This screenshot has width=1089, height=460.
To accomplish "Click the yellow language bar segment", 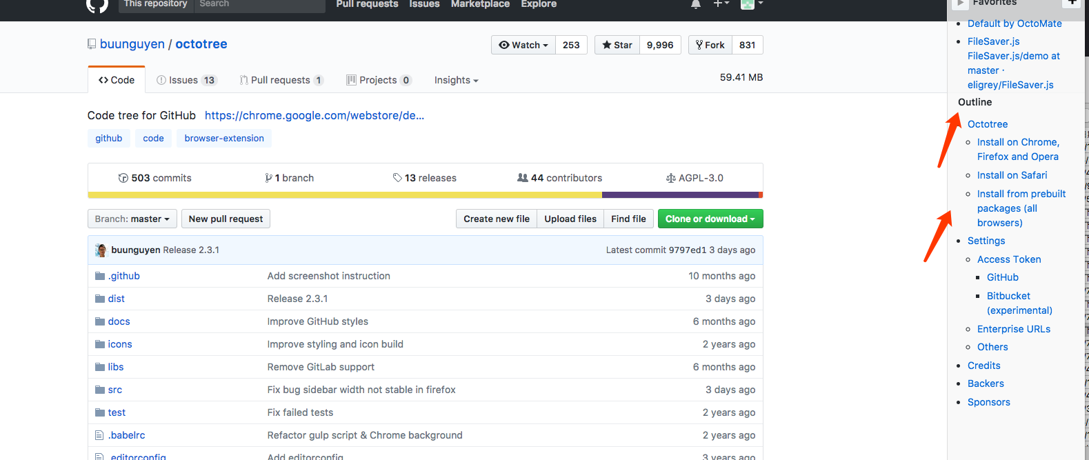I will [x=345, y=195].
